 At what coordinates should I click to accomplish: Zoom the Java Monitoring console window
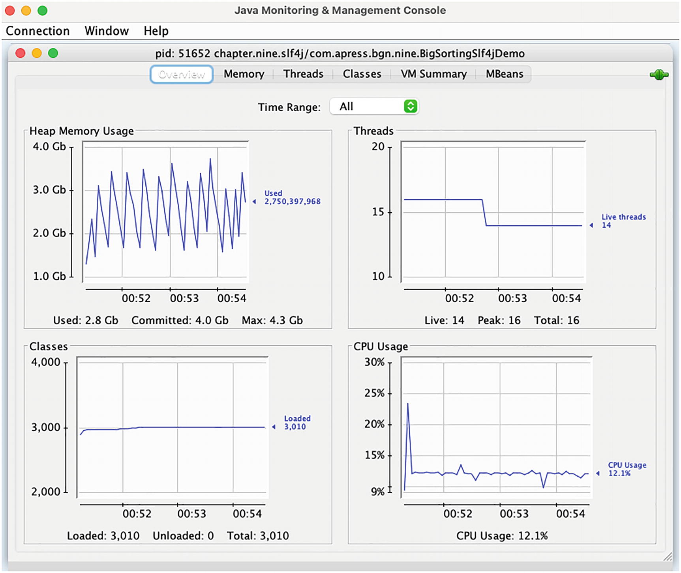[x=42, y=11]
